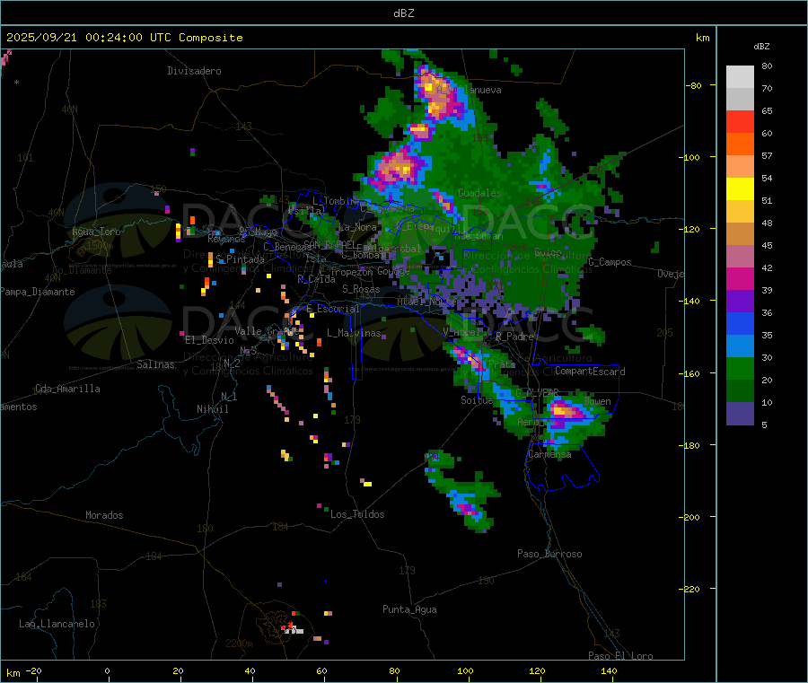This screenshot has width=808, height=683.
Task: Click the Salinas map label
Action: coord(155,364)
